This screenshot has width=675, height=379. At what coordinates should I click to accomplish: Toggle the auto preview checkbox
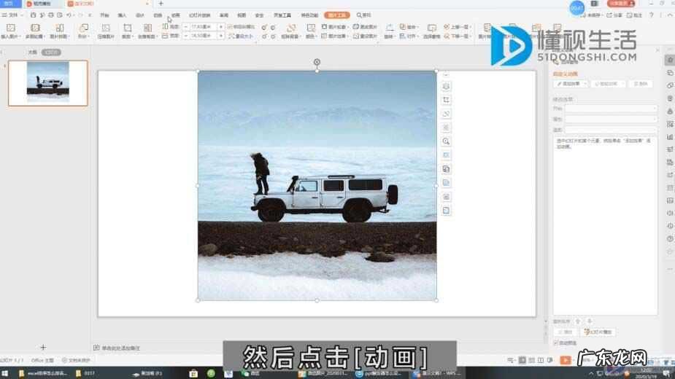pyautogui.click(x=556, y=343)
